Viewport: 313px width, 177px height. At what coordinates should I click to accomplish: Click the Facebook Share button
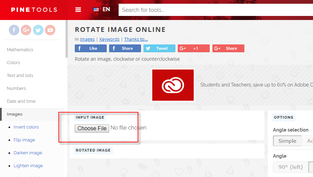coord(125,48)
